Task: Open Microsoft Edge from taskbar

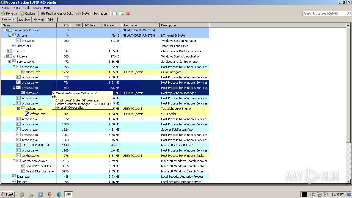Action: click(59, 194)
